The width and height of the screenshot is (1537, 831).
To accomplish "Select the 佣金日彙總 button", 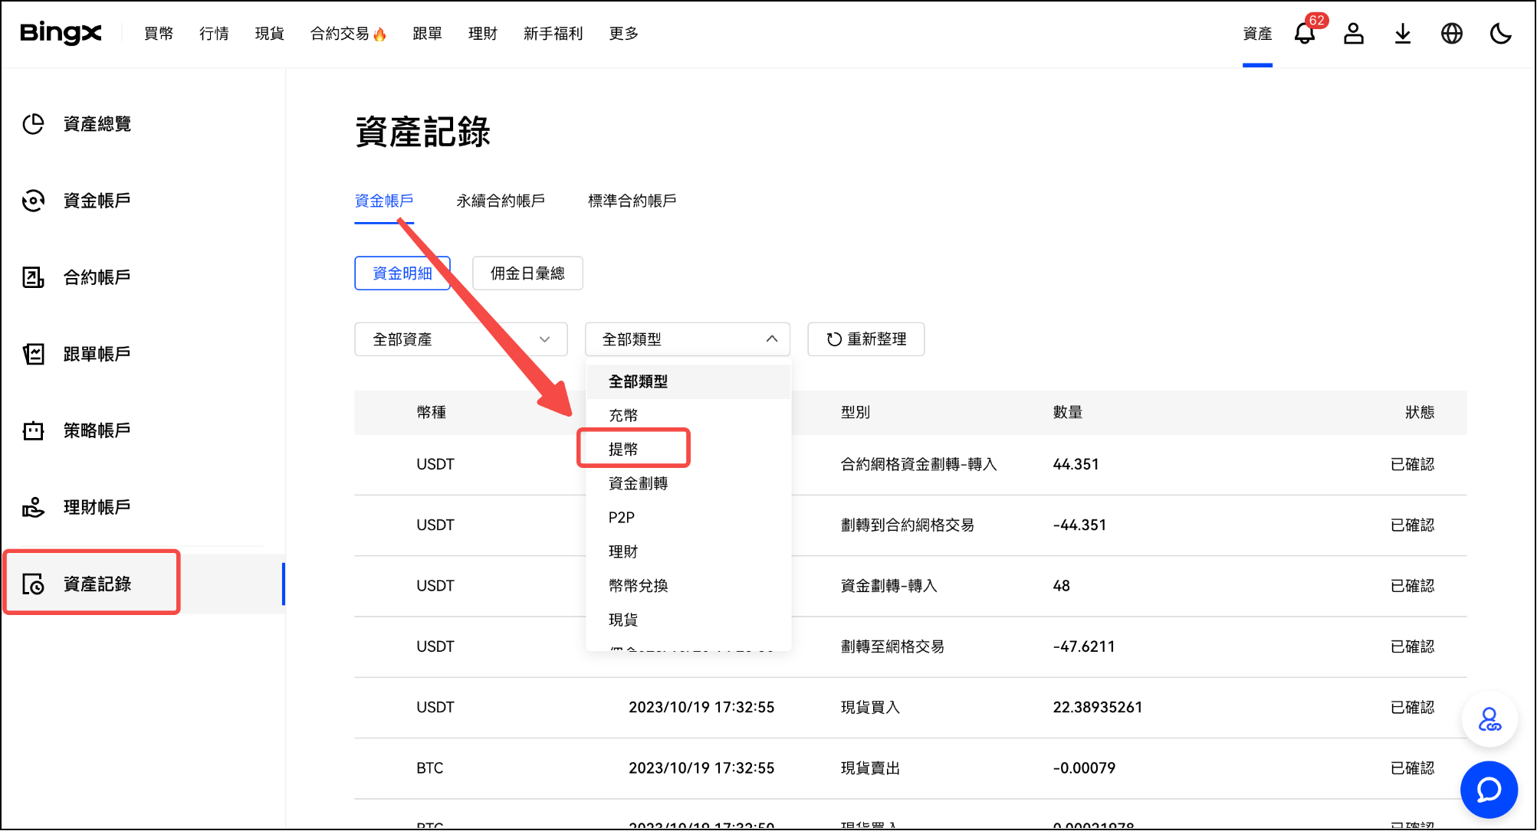I will point(527,273).
